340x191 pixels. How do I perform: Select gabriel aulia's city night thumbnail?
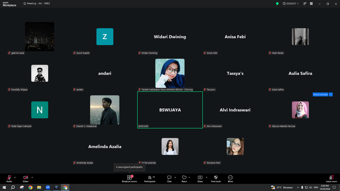(x=39, y=37)
